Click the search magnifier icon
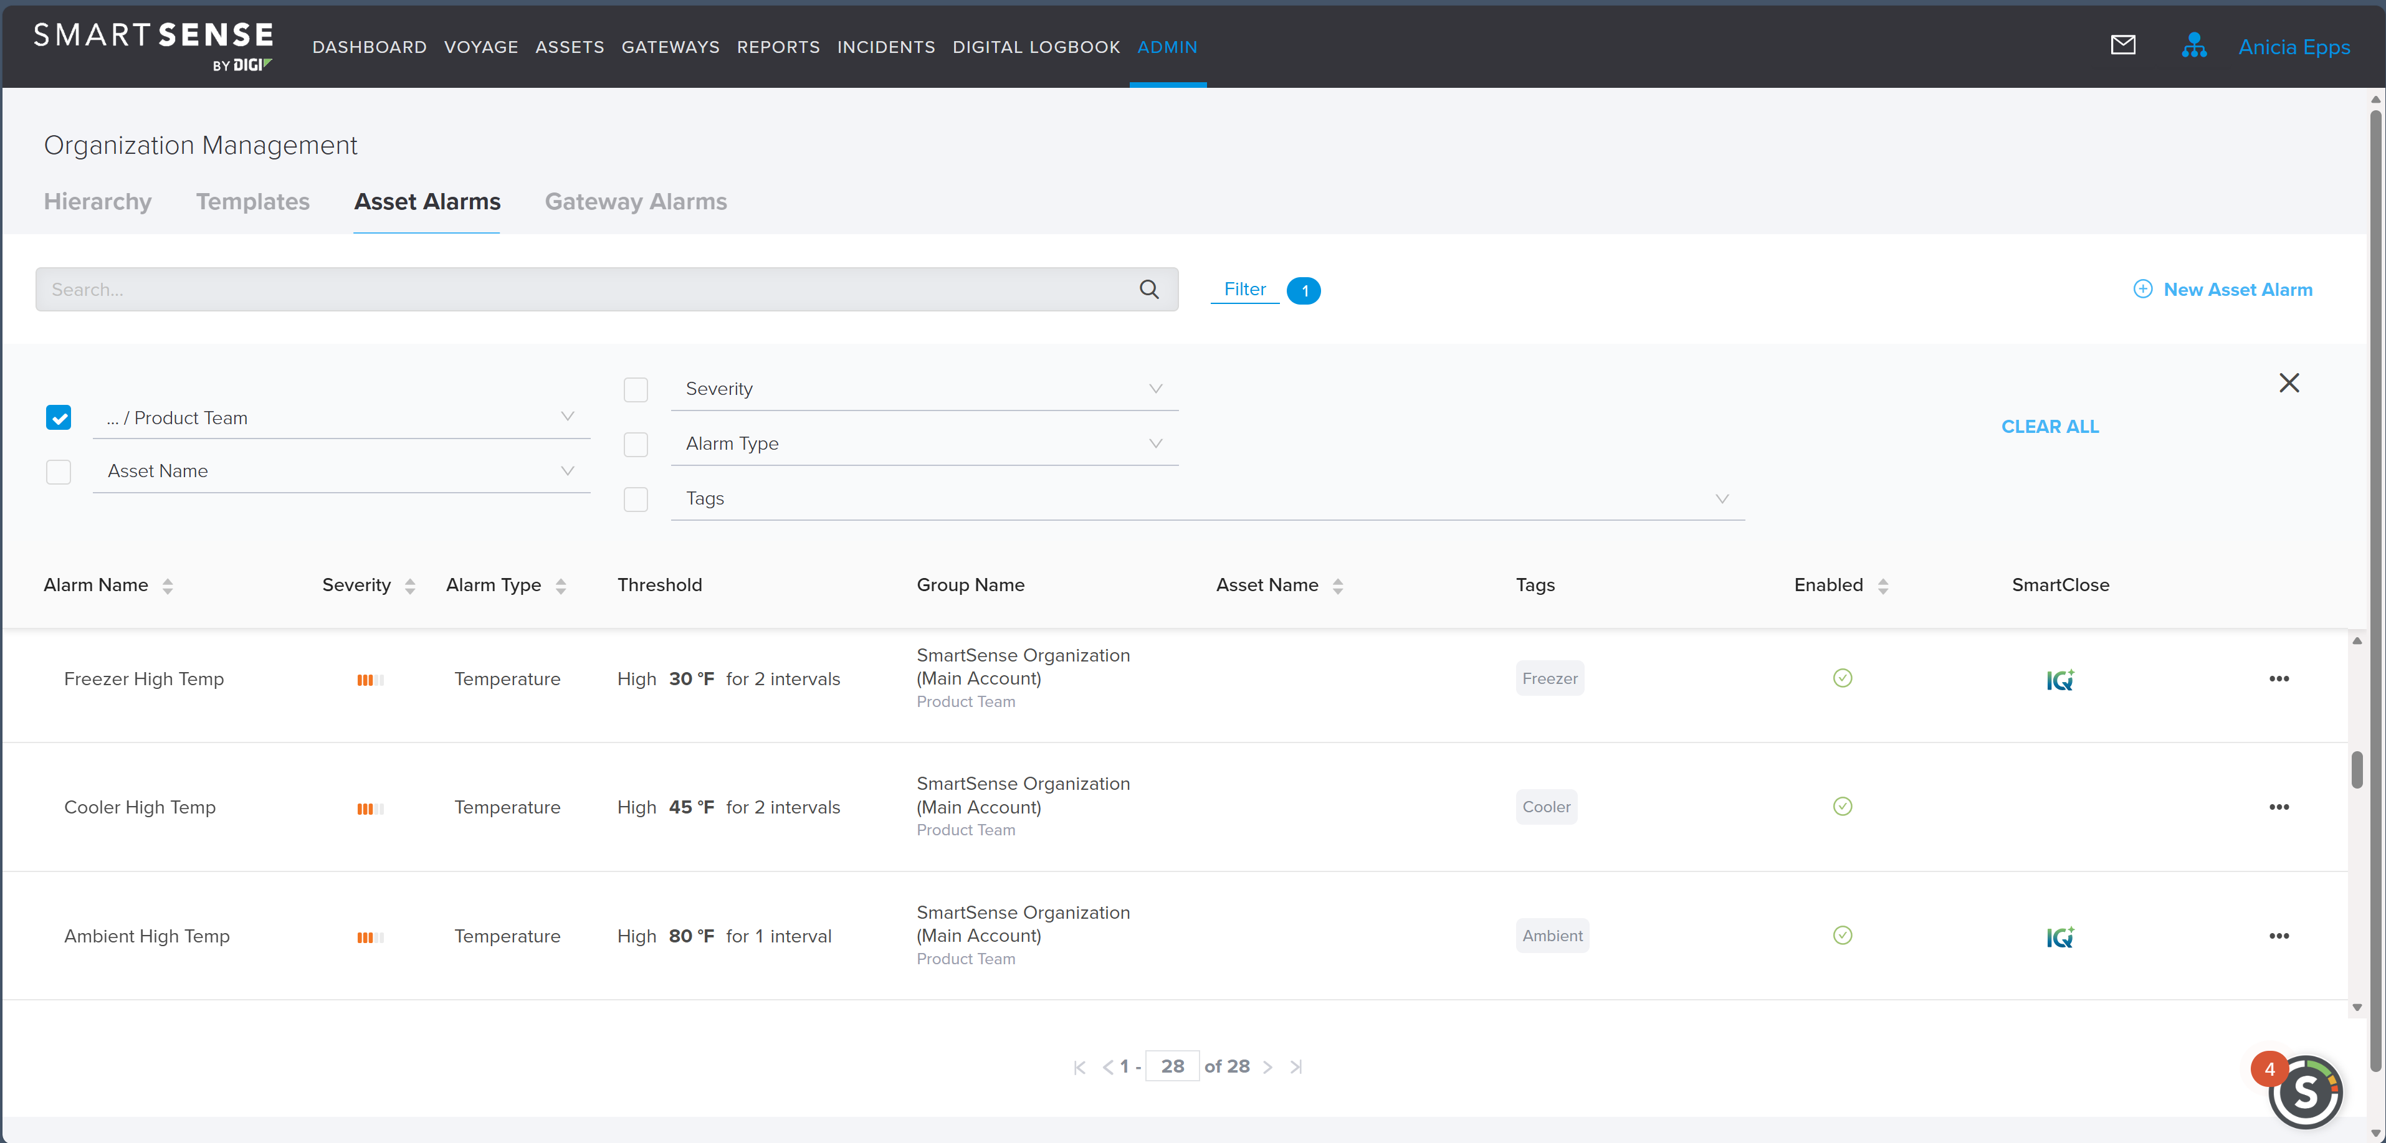The width and height of the screenshot is (2386, 1143). pyautogui.click(x=1148, y=290)
